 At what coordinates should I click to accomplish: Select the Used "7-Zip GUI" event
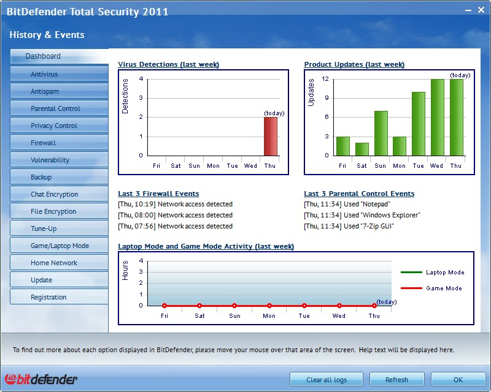click(349, 226)
